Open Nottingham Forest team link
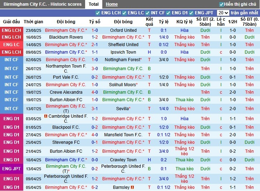Screen dimensions: 260x191 [x=122, y=60]
